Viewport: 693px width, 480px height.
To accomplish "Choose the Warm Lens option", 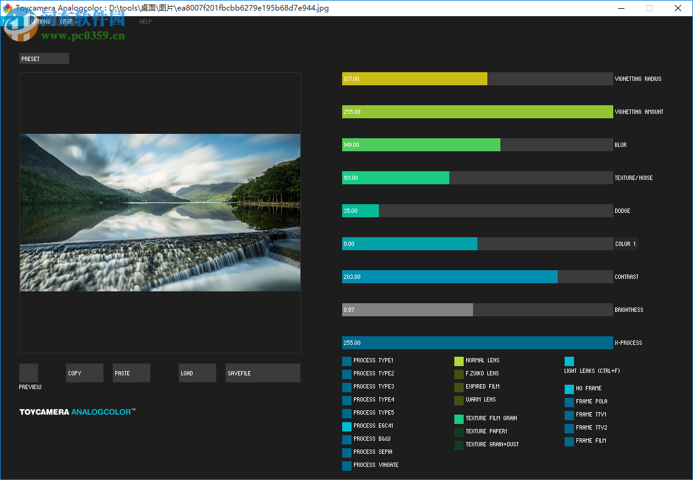I will tap(459, 400).
